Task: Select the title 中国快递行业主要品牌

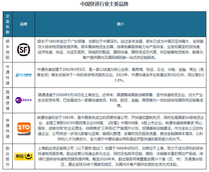Action: (x=104, y=4)
